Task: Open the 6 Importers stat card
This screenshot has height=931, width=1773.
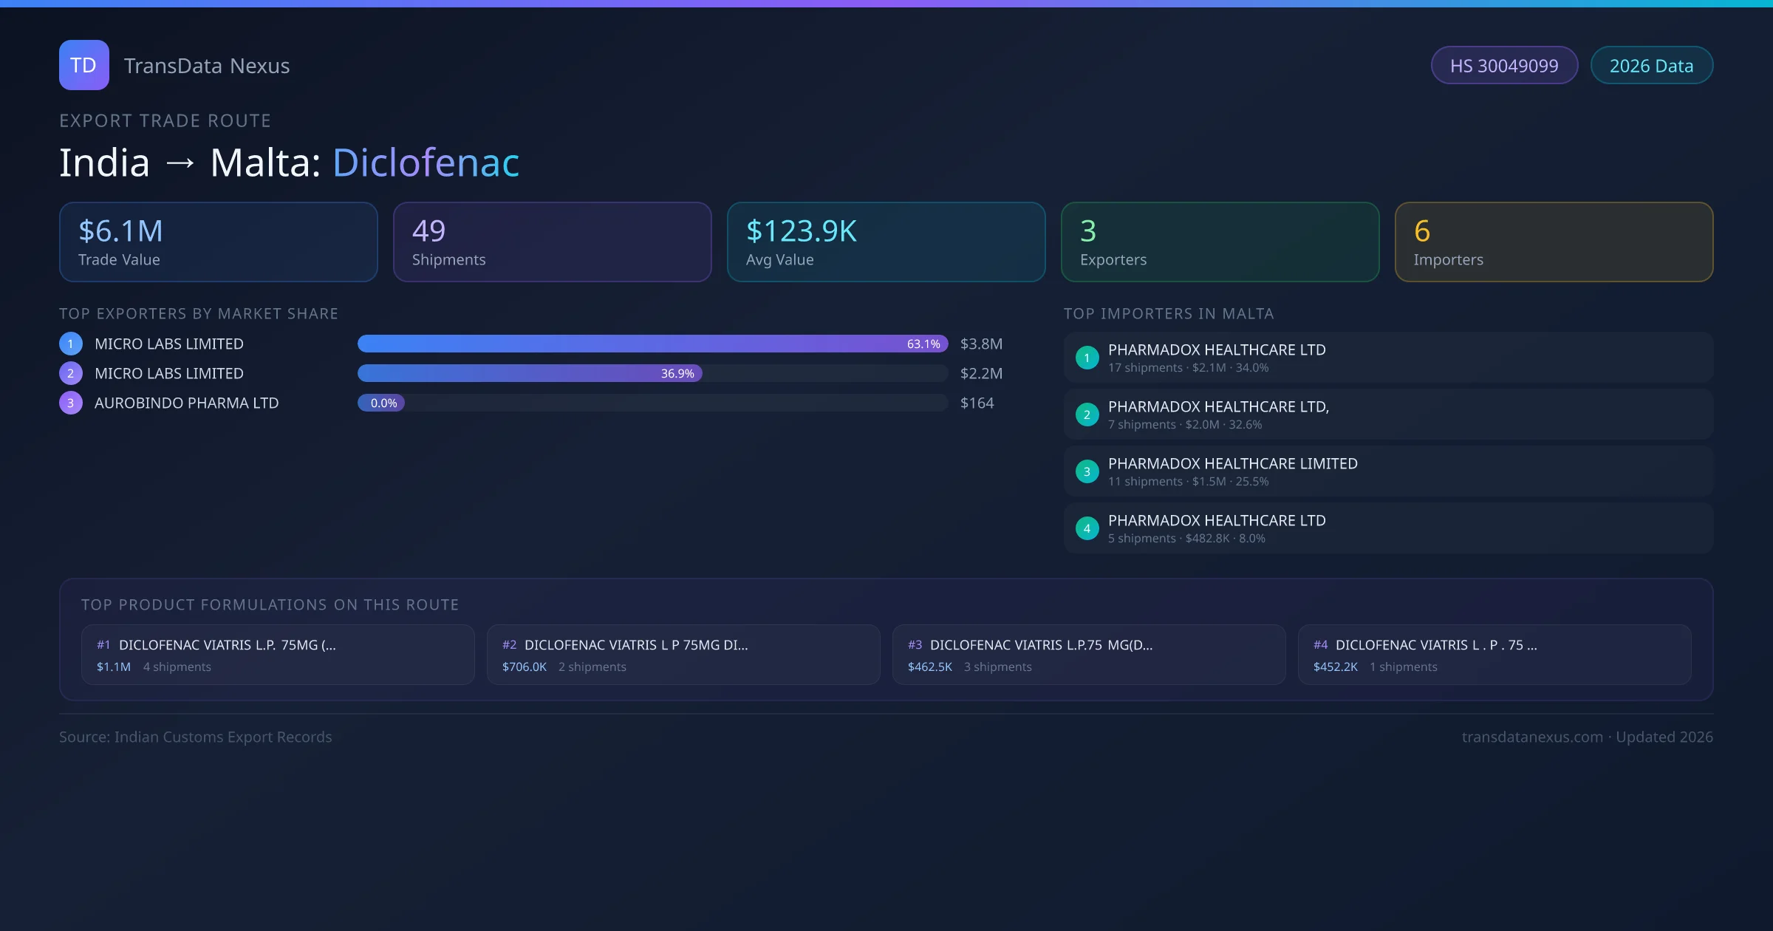Action: [1554, 242]
